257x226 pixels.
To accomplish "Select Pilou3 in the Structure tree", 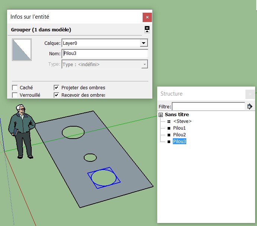I will pyautogui.click(x=179, y=142).
